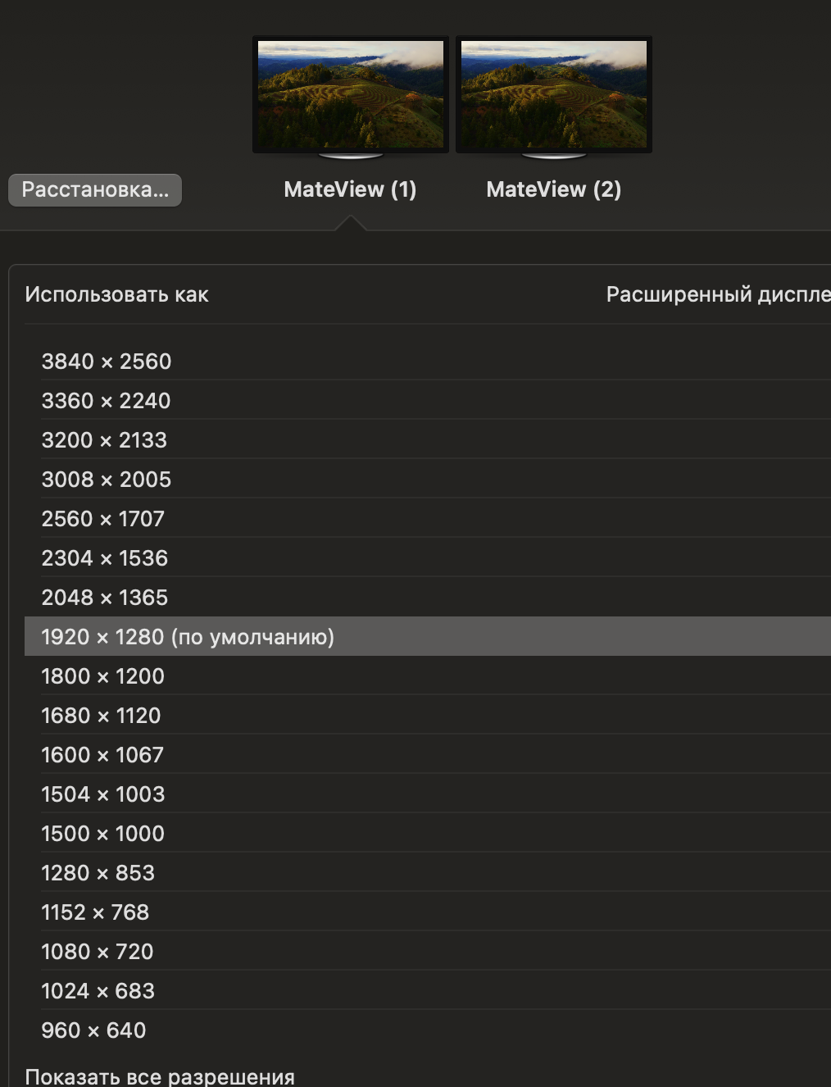Viewport: 831px width, 1087px height.
Task: Choose resolution 3200 × 2133
Action: click(428, 439)
